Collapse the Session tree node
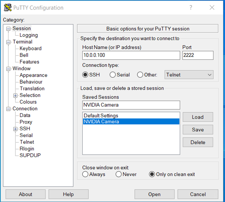This screenshot has height=202, width=225. [x=8, y=29]
